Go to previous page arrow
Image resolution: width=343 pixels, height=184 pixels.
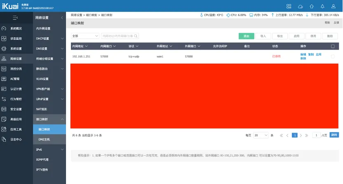click(x=287, y=136)
